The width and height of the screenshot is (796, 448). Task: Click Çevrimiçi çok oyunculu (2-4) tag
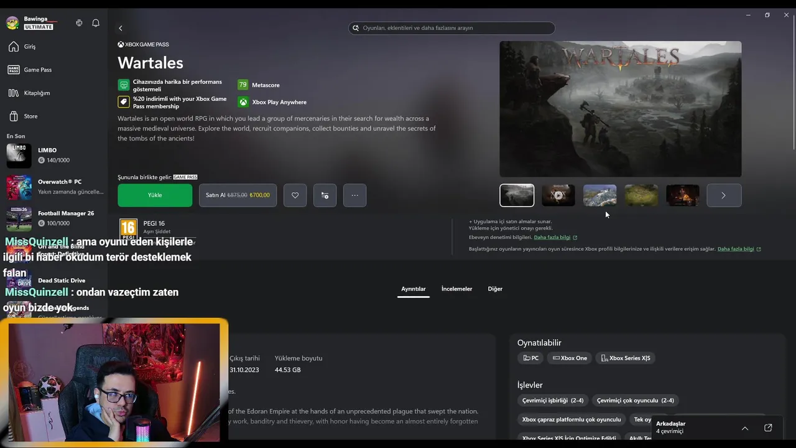(x=636, y=400)
